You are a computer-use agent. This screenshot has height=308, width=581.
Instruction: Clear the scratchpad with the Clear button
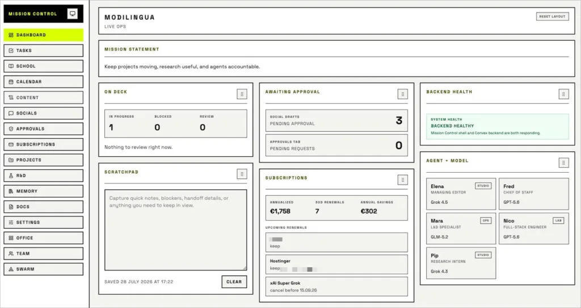(x=234, y=282)
